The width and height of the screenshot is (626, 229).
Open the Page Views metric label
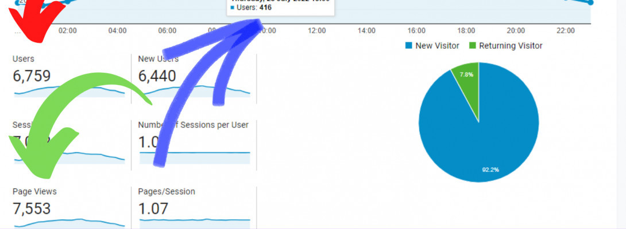coord(34,192)
